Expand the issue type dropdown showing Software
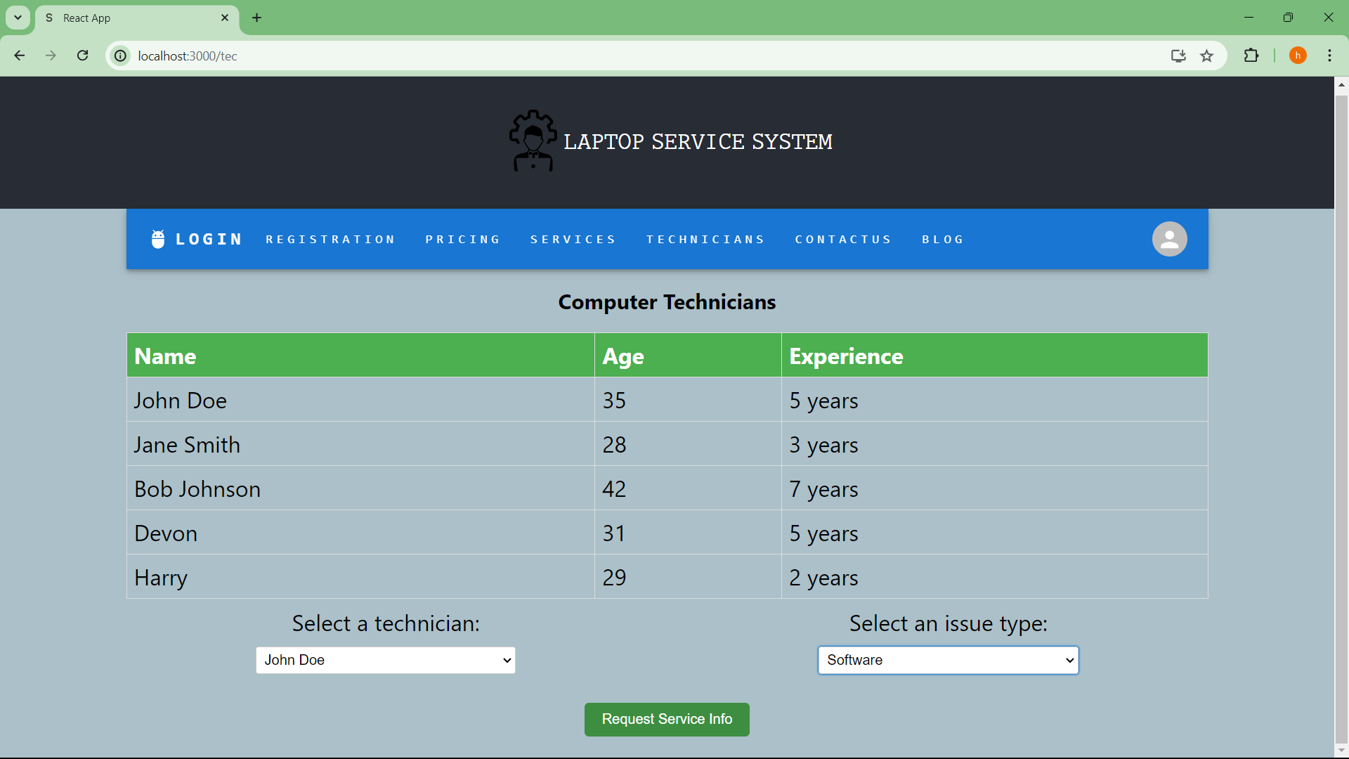This screenshot has width=1349, height=759. (x=948, y=660)
